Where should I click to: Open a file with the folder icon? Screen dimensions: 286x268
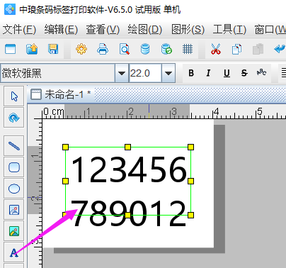click(32, 50)
